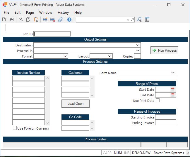Image resolution: width=190 pixels, height=157 pixels.
Task: Click the Save floppy disk icon
Action: [12, 20]
